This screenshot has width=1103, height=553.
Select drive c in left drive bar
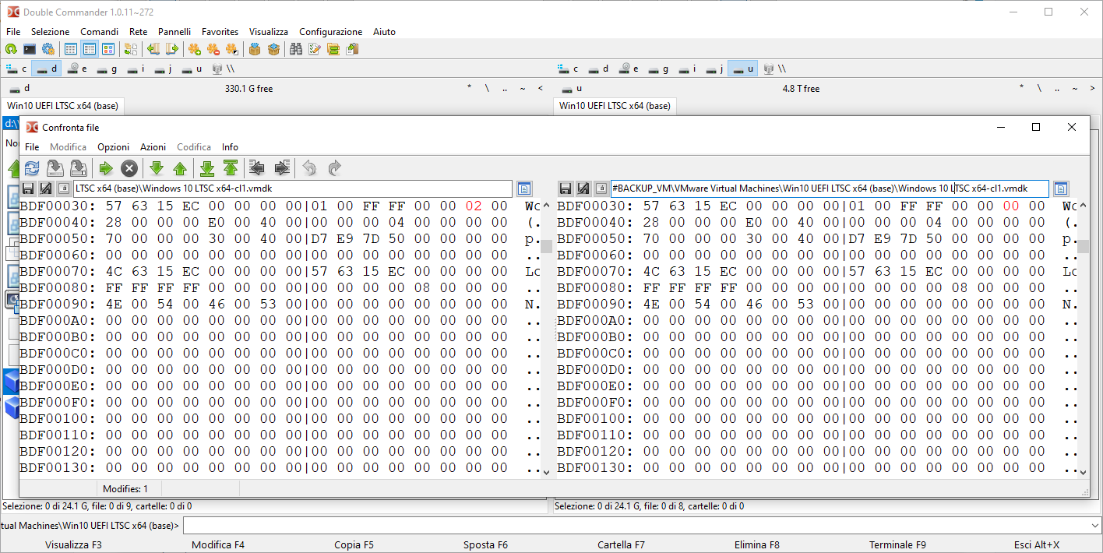17,69
